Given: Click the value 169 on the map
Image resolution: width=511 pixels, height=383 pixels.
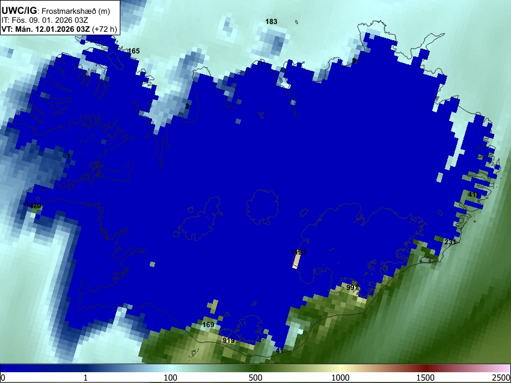Looking at the screenshot, I should [208, 324].
